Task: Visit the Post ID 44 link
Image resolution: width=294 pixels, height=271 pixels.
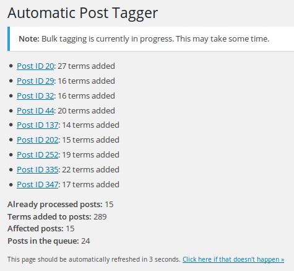Action: tap(35, 111)
